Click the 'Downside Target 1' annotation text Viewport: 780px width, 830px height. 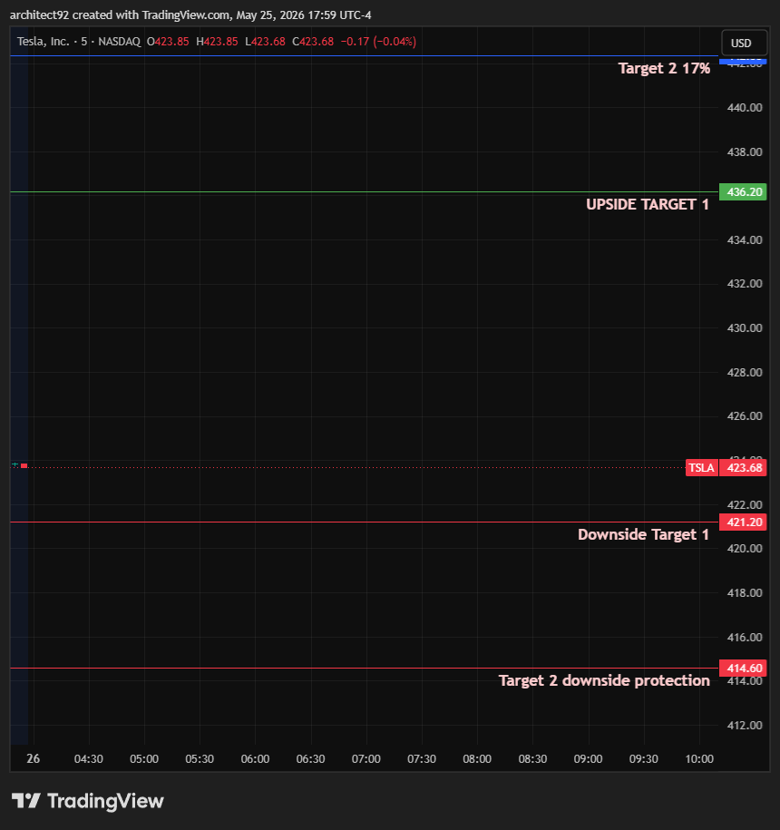click(x=643, y=534)
